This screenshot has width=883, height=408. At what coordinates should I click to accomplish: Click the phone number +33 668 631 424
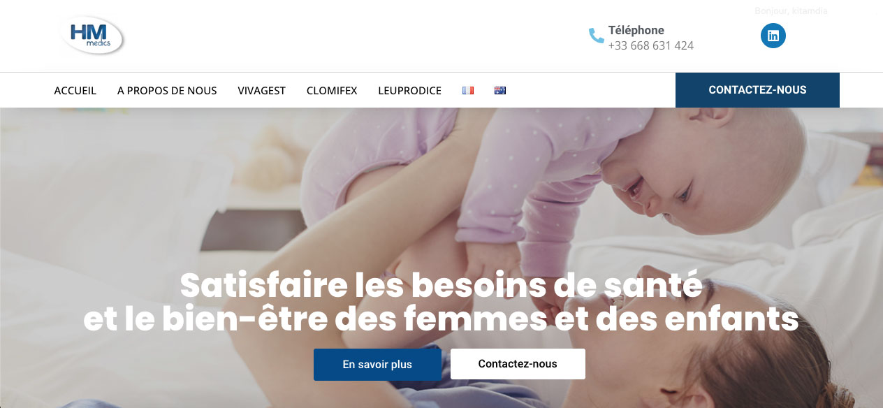pos(651,45)
